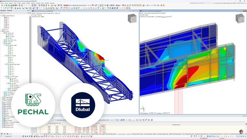Viewport: 247px width, 139px height.
Task: Open the Nástroje menu
Action: (33, 3)
